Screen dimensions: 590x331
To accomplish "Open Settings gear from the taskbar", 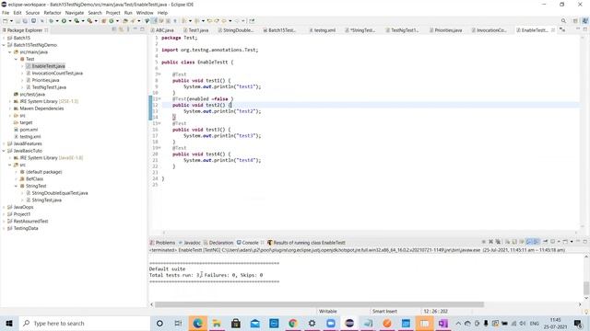I will (312, 323).
